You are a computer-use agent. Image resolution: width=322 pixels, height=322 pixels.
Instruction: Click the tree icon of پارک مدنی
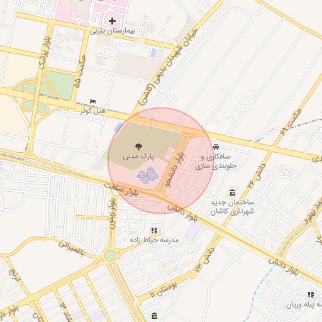tap(138, 147)
